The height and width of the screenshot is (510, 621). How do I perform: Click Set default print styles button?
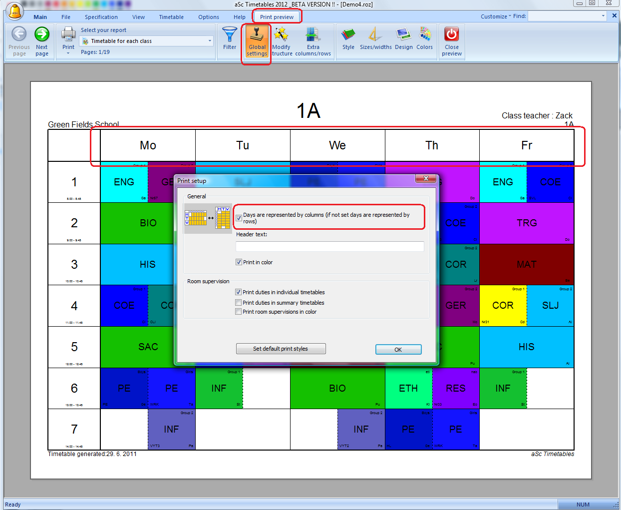[281, 349]
